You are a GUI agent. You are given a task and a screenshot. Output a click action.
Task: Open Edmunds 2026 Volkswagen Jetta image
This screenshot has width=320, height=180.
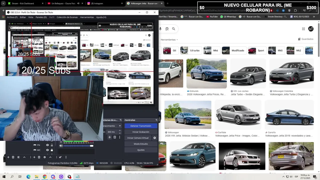(x=206, y=73)
